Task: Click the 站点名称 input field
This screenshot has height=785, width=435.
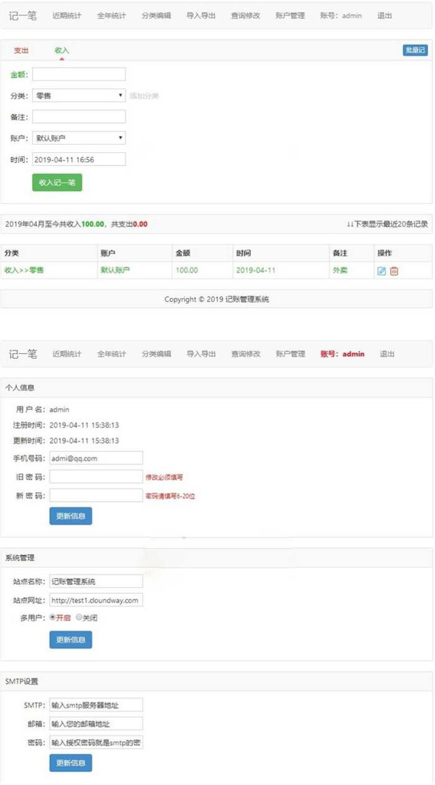Action: pyautogui.click(x=96, y=581)
